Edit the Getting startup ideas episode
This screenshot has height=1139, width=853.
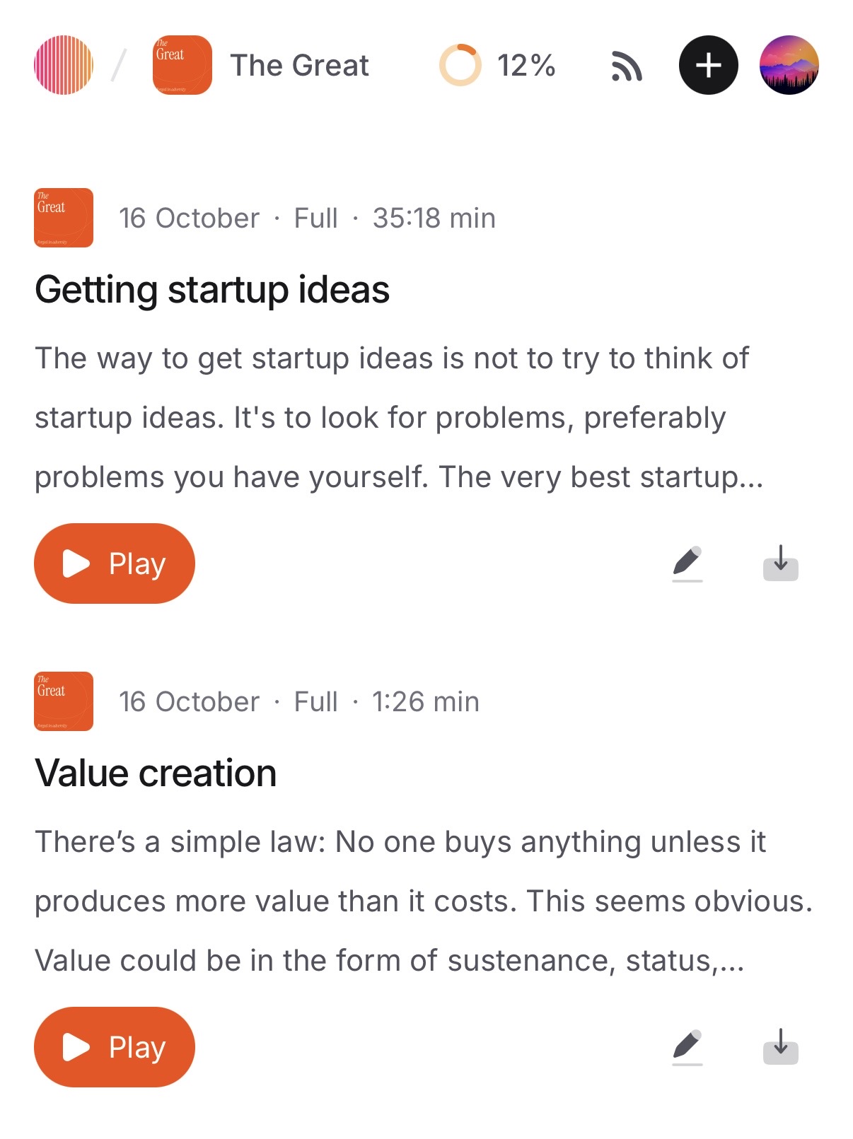(x=687, y=563)
